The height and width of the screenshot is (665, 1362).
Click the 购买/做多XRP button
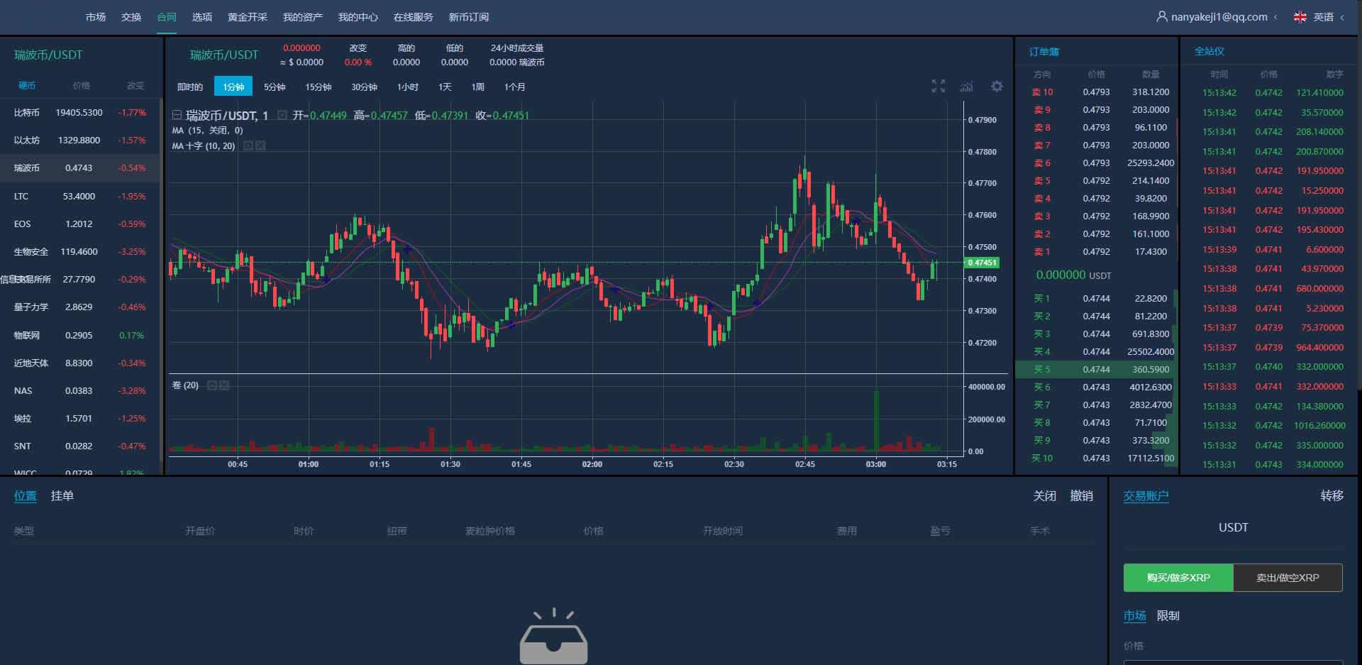(1178, 578)
